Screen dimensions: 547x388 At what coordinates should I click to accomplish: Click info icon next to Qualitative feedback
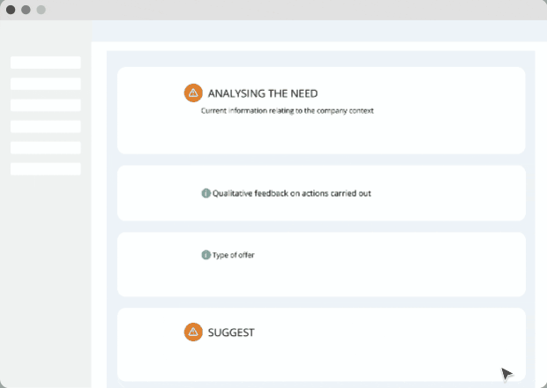click(x=206, y=193)
